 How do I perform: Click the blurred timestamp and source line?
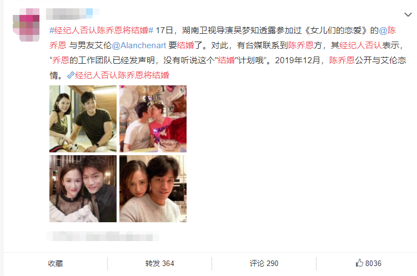coord(103,236)
